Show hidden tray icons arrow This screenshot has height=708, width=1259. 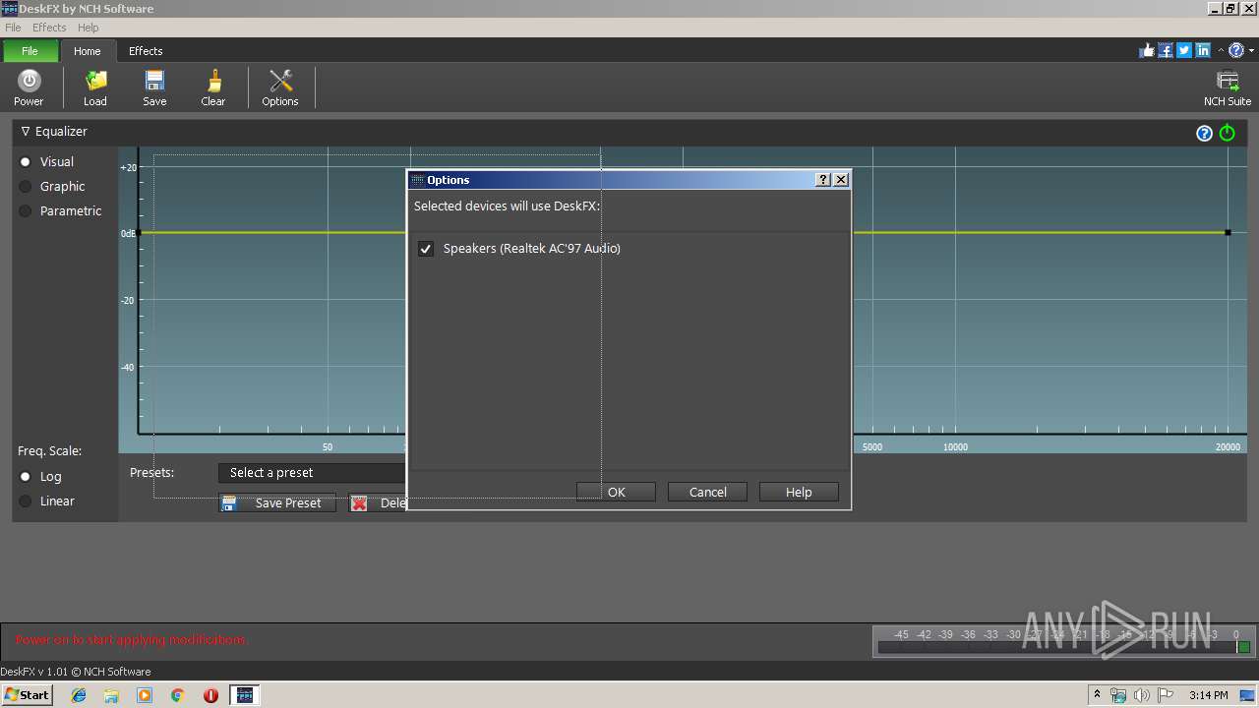1097,695
